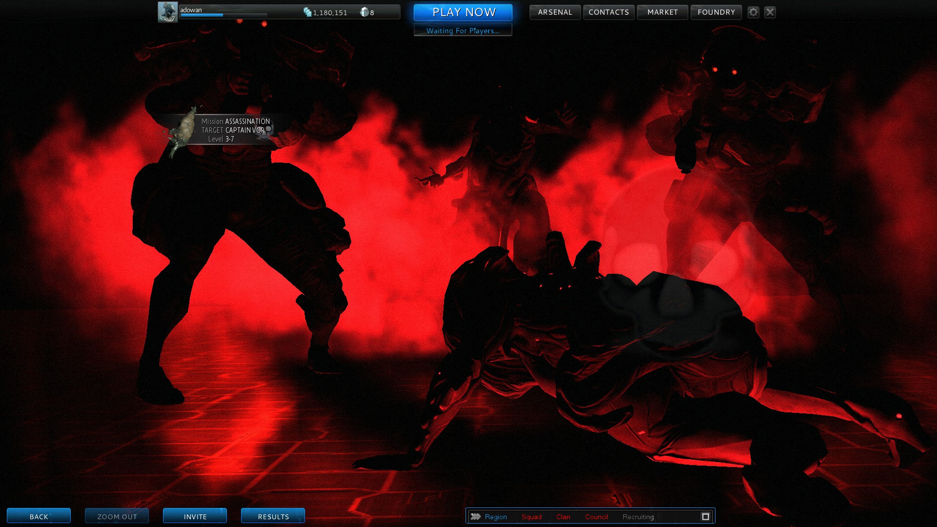Select the Council chat tab
937x527 pixels.
pos(596,517)
